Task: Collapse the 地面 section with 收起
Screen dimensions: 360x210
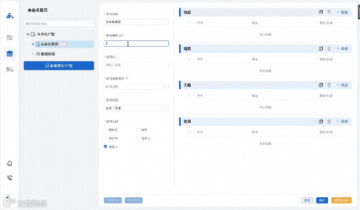Action: 342,12
